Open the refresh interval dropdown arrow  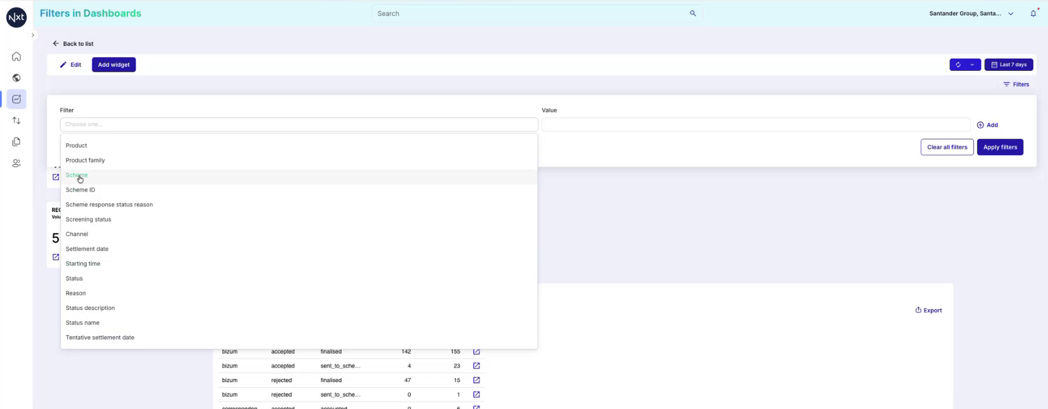click(x=973, y=65)
